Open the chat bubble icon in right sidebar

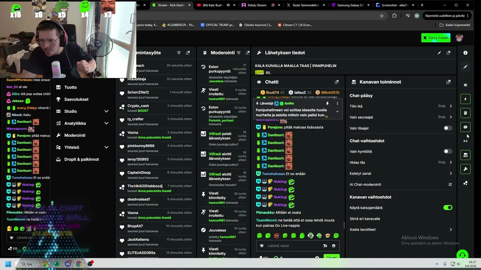[465, 127]
